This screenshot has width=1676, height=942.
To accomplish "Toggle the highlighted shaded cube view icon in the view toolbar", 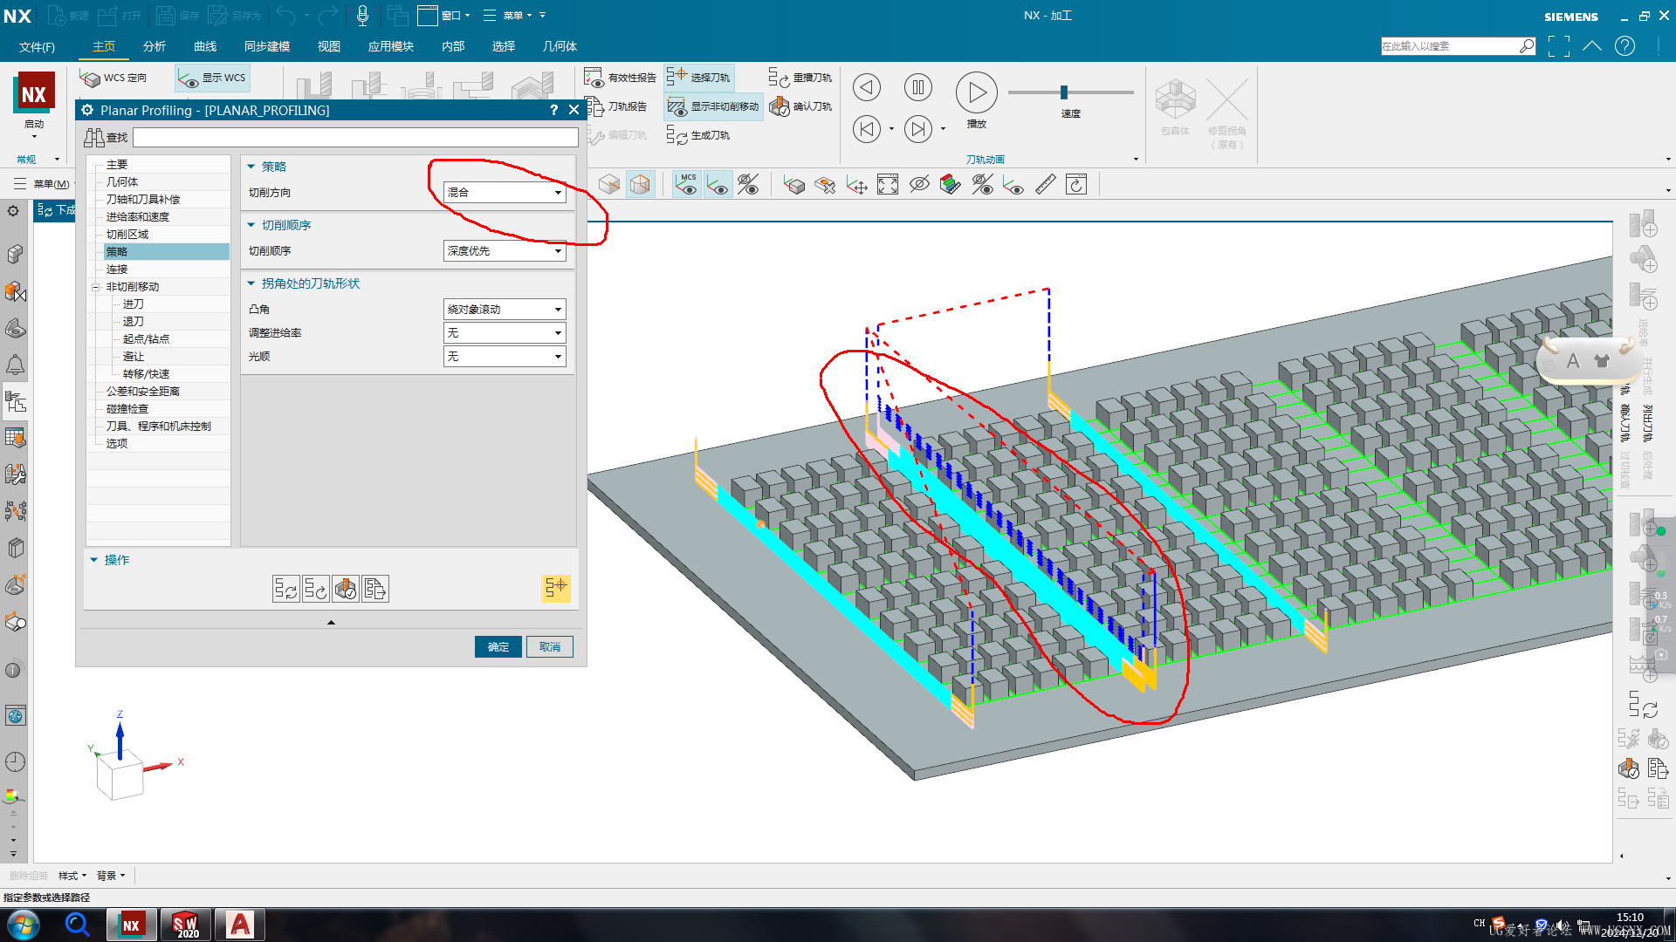I will click(641, 185).
